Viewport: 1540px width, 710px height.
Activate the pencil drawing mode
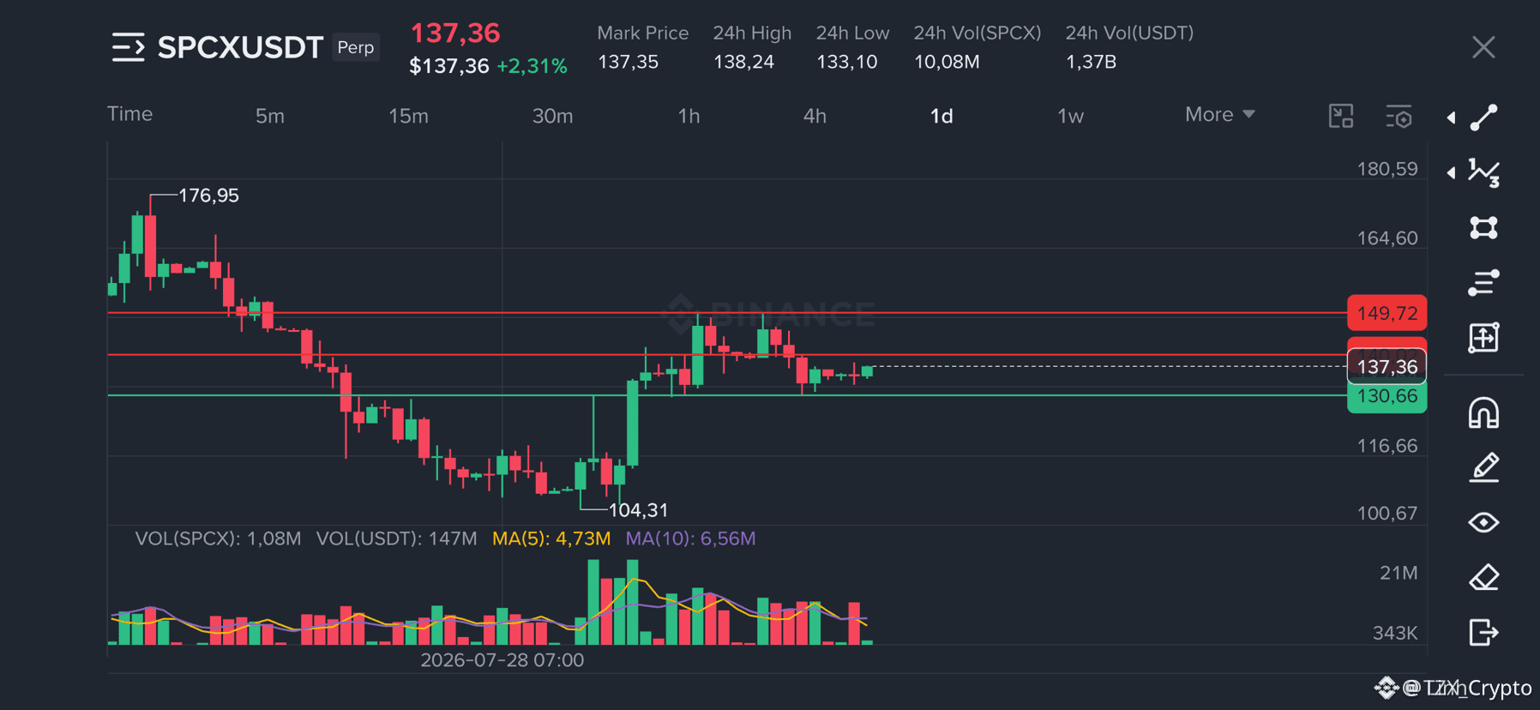point(1484,467)
